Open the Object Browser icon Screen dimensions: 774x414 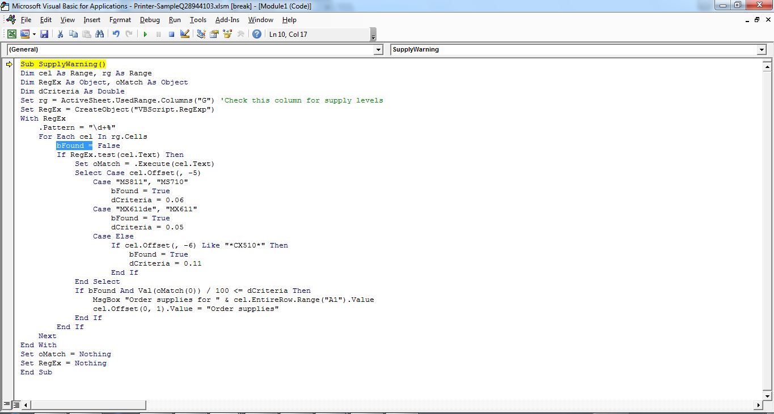click(x=227, y=34)
